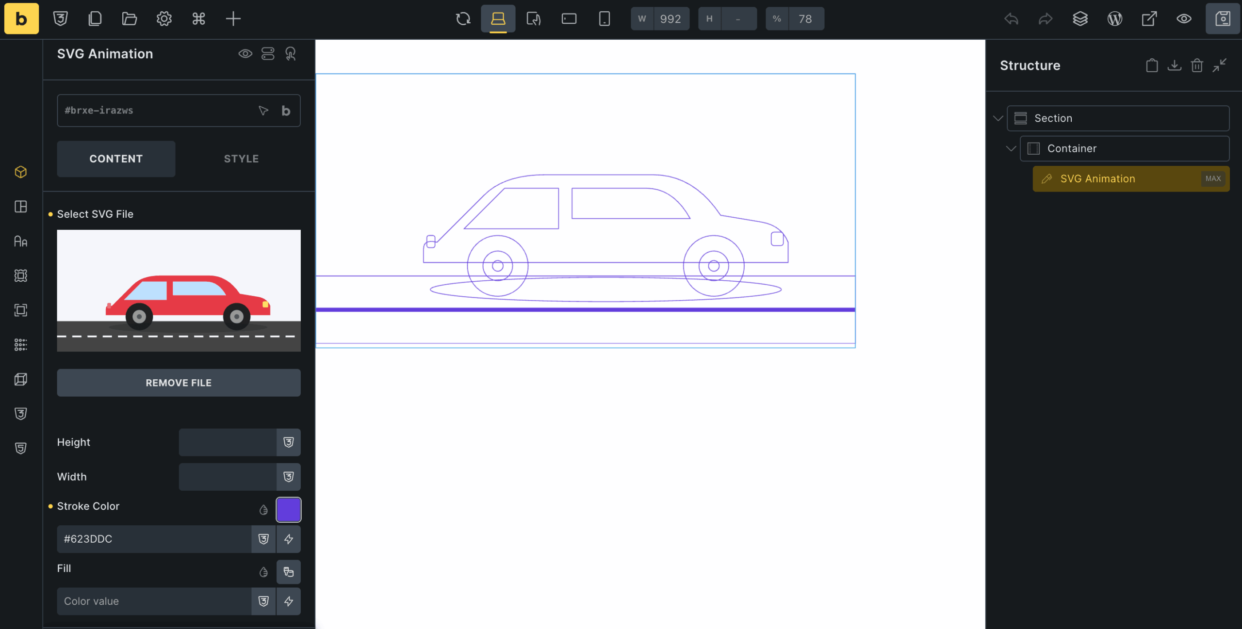The image size is (1242, 629).
Task: Click the Height input field
Action: [x=228, y=442]
